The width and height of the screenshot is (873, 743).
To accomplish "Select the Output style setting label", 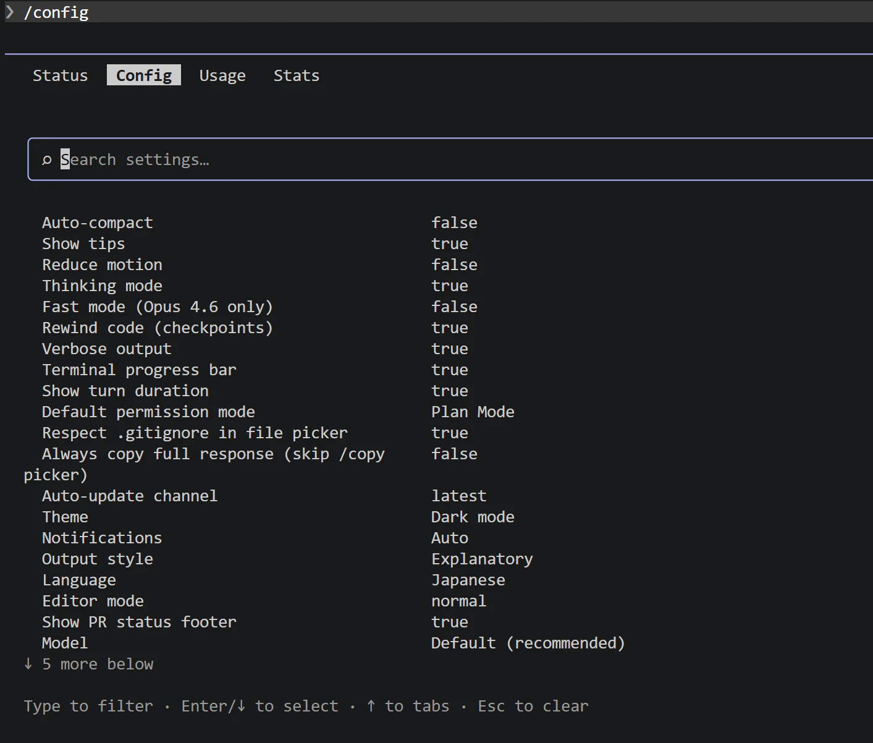I will point(98,559).
